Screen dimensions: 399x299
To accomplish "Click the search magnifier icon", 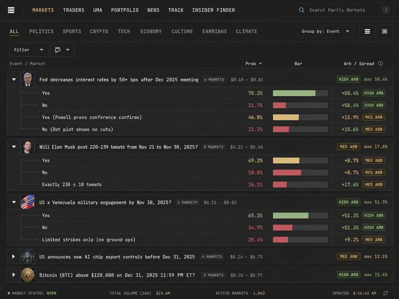I will click(302, 10).
